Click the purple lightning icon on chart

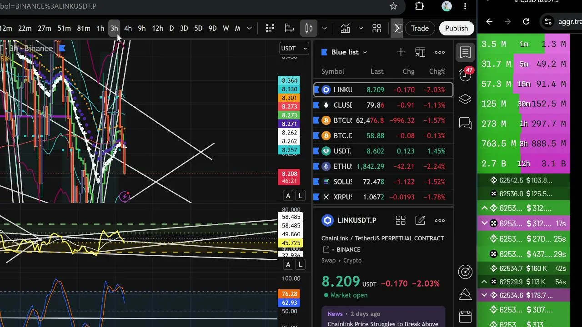[x=125, y=197]
